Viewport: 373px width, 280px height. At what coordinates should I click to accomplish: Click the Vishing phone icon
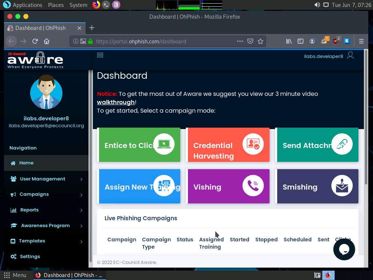coord(253,186)
